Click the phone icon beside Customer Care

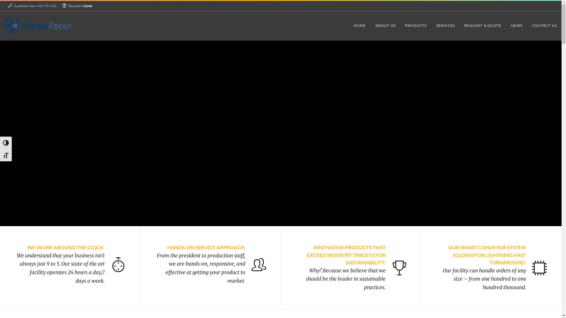[10, 6]
